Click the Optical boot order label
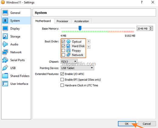This screenshot has height=128, width=158. (x=77, y=42)
